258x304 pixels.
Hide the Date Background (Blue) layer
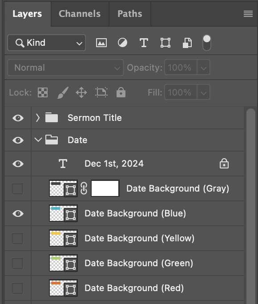(x=18, y=213)
